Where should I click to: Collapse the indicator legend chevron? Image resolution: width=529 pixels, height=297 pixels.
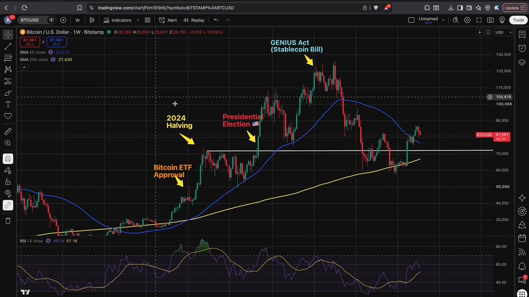point(24,67)
